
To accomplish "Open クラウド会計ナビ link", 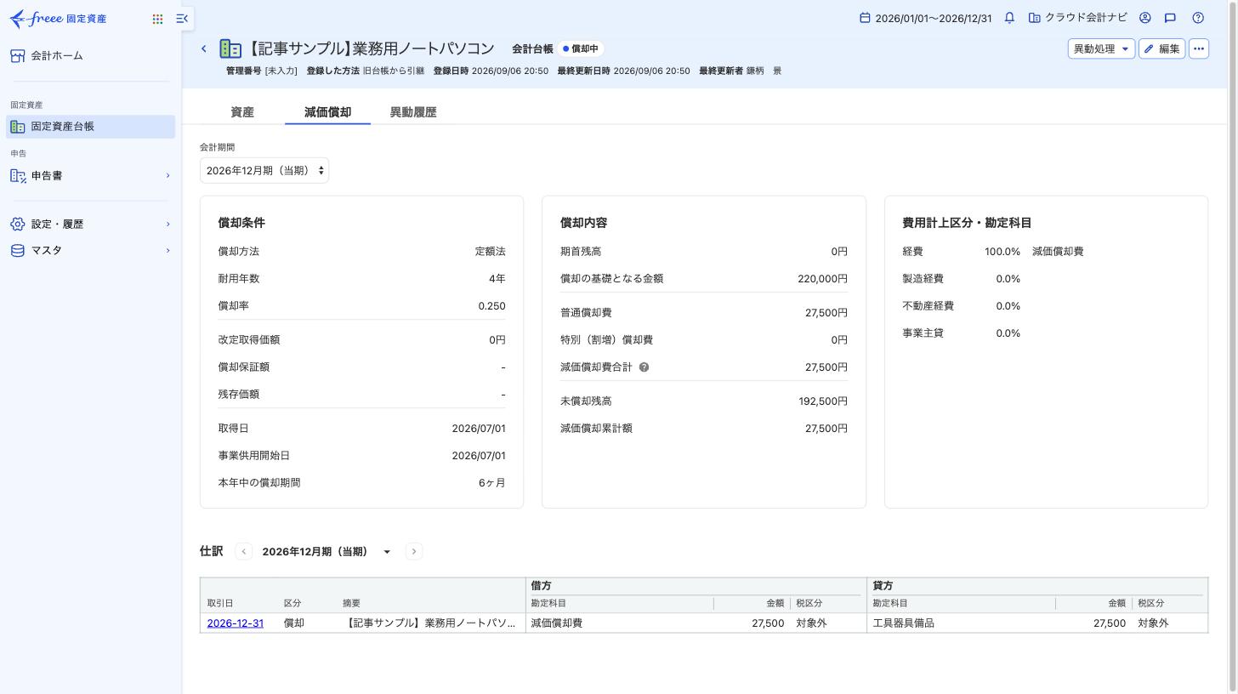I will (1077, 18).
